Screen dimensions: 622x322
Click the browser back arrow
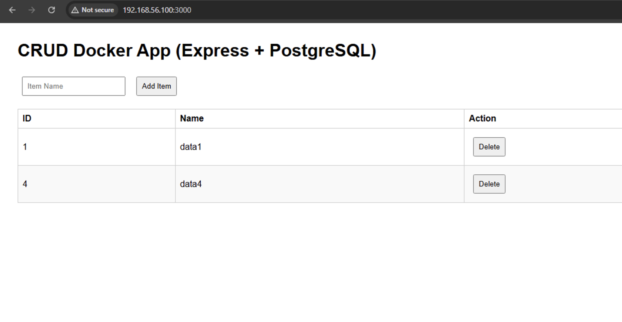pos(12,10)
